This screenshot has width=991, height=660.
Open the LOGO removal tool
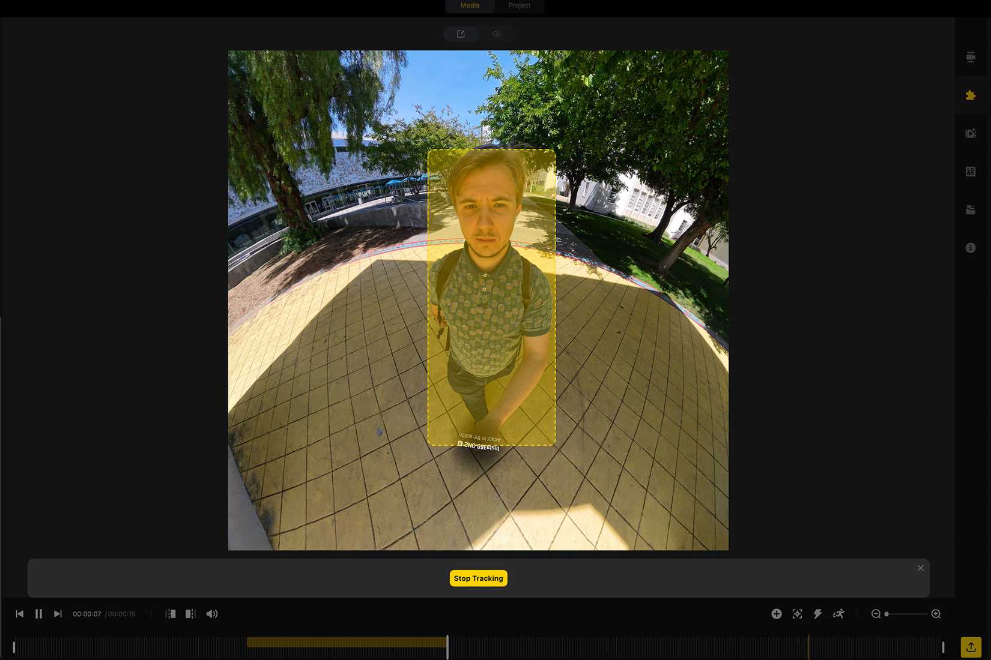click(971, 171)
